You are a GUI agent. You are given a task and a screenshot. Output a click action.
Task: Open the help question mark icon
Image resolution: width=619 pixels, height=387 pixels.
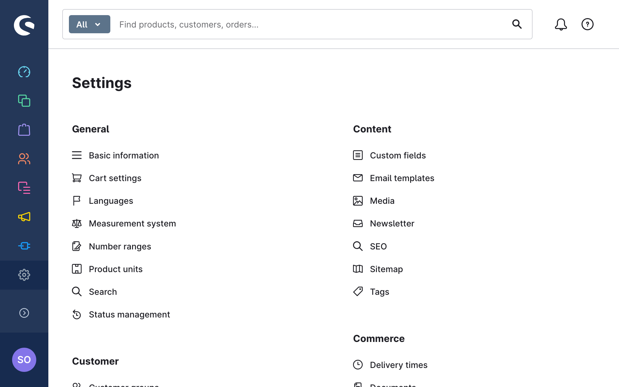pyautogui.click(x=587, y=24)
